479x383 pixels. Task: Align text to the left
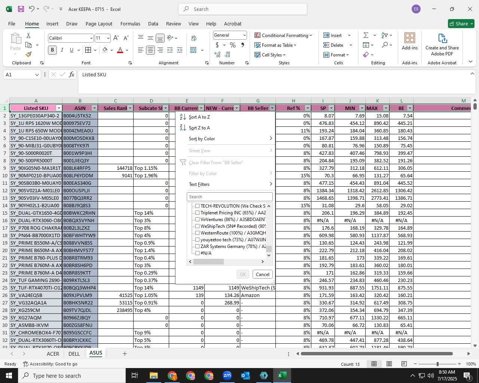(x=141, y=50)
